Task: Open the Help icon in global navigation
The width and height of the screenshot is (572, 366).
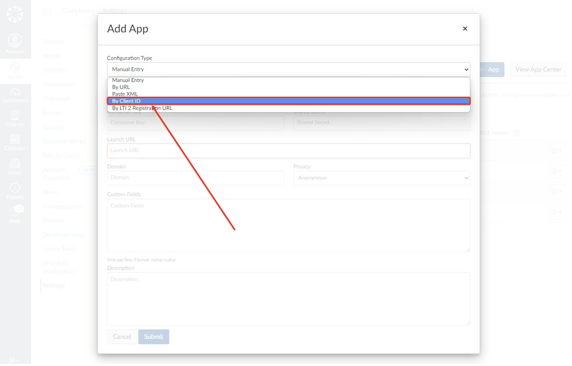Action: click(x=15, y=215)
